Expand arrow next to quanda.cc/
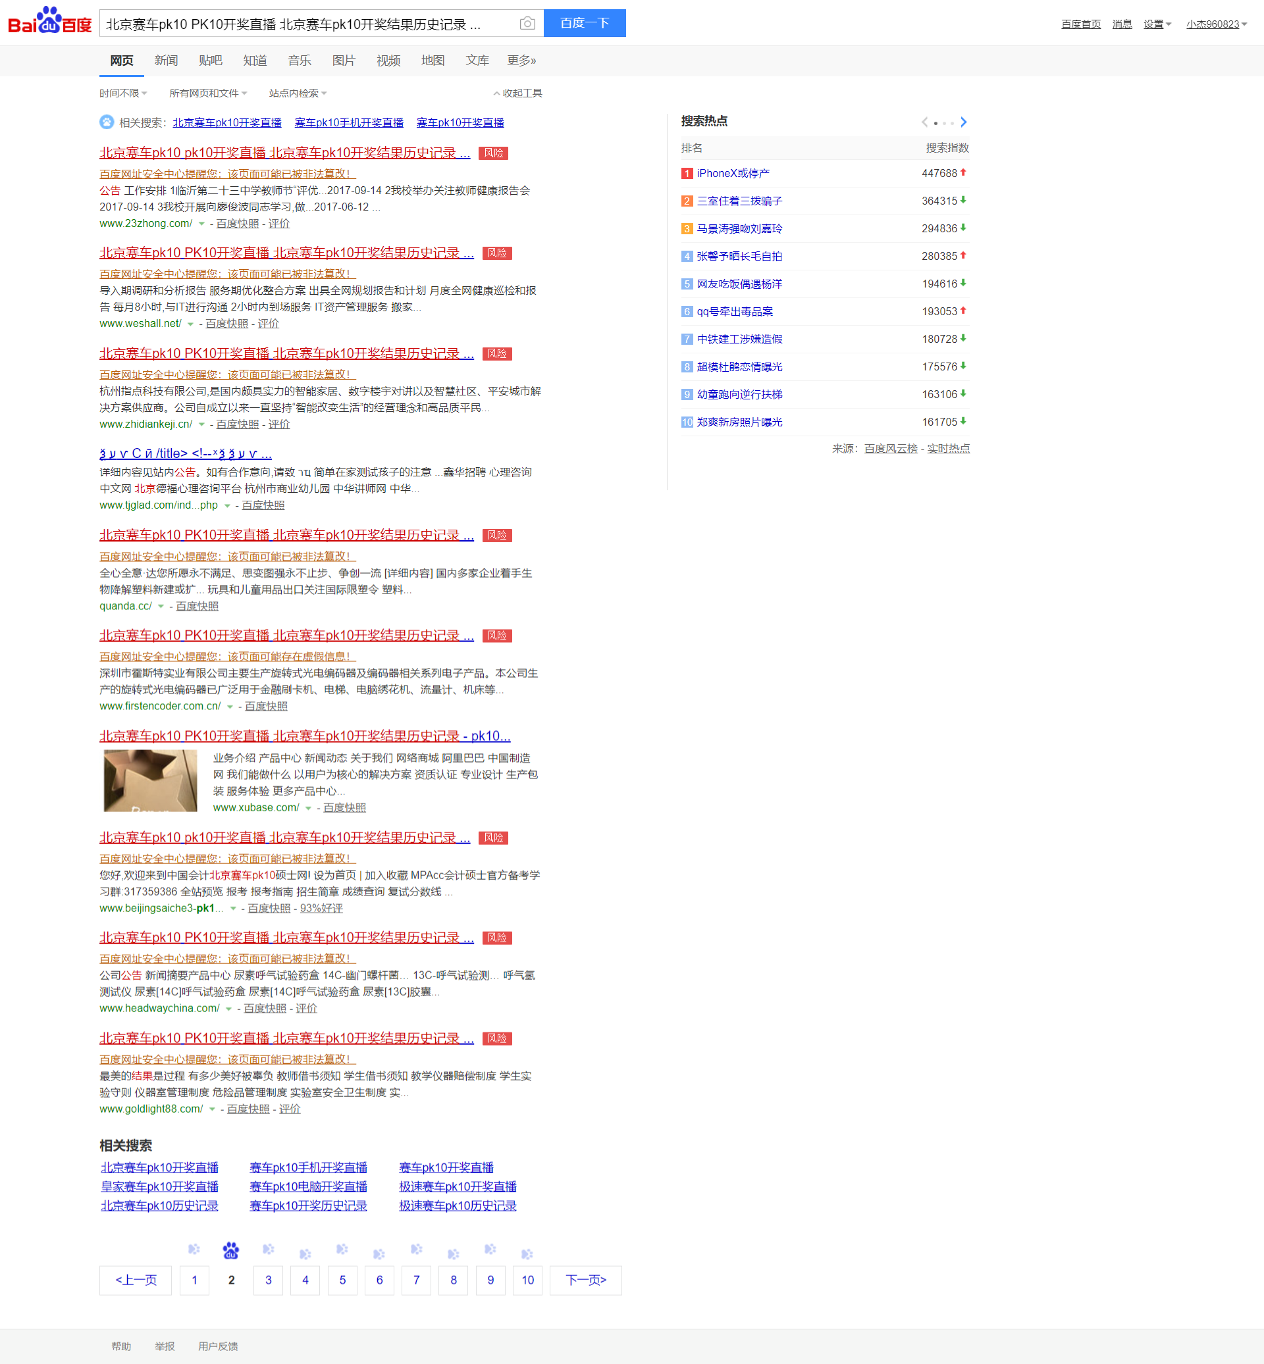Image resolution: width=1264 pixels, height=1364 pixels. pos(161,607)
